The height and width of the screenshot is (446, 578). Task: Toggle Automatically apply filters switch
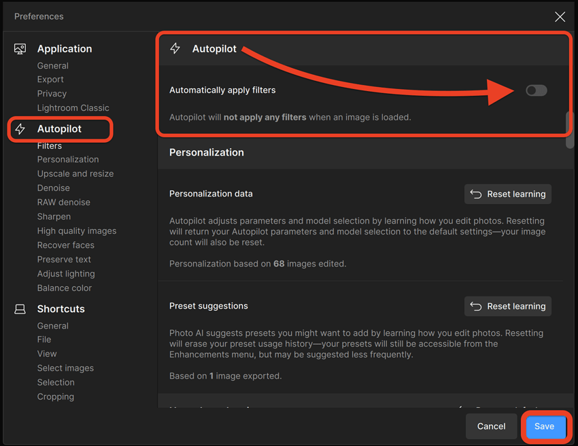(536, 90)
